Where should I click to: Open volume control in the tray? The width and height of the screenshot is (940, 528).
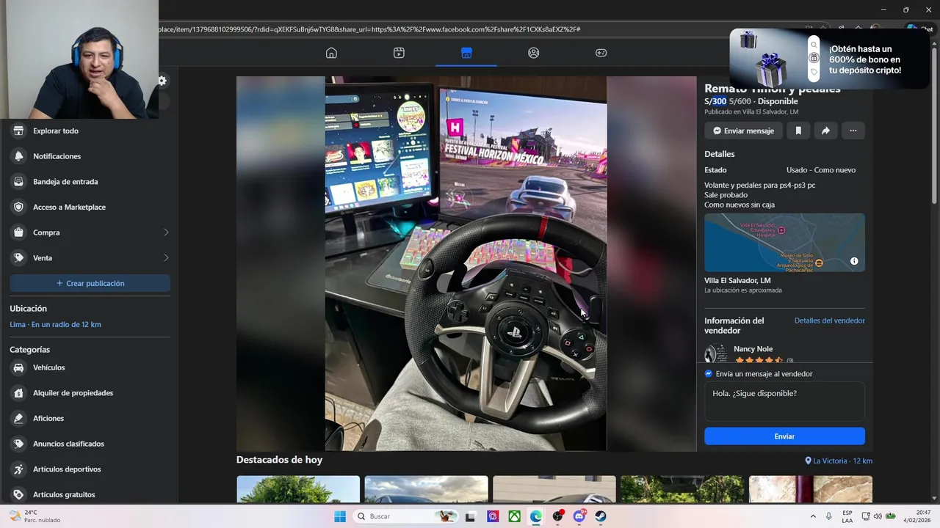[878, 516]
